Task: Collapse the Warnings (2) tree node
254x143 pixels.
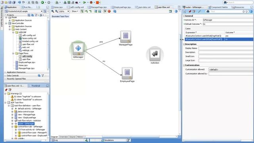Action: 5,94
